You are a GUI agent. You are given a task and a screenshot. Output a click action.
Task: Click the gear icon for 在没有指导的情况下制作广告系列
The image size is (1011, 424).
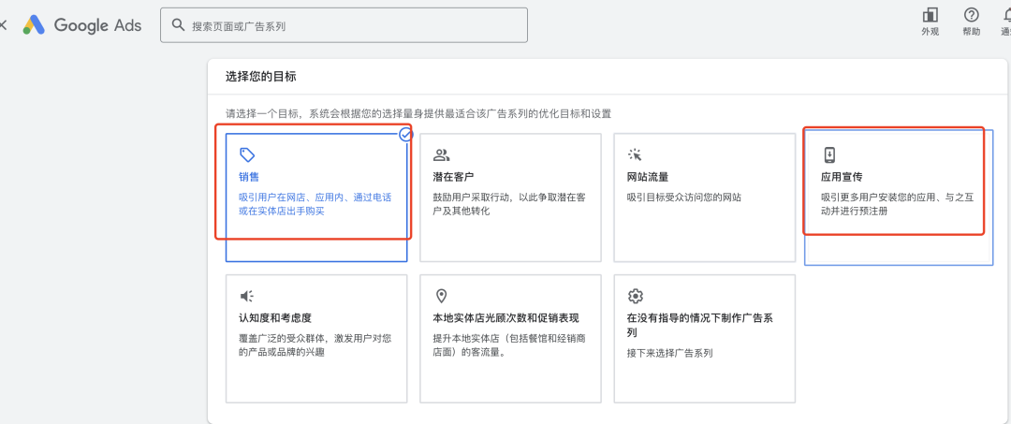coord(635,297)
